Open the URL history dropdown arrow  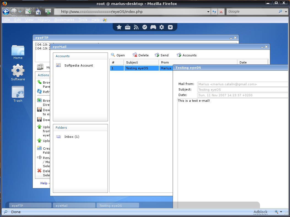208,12
